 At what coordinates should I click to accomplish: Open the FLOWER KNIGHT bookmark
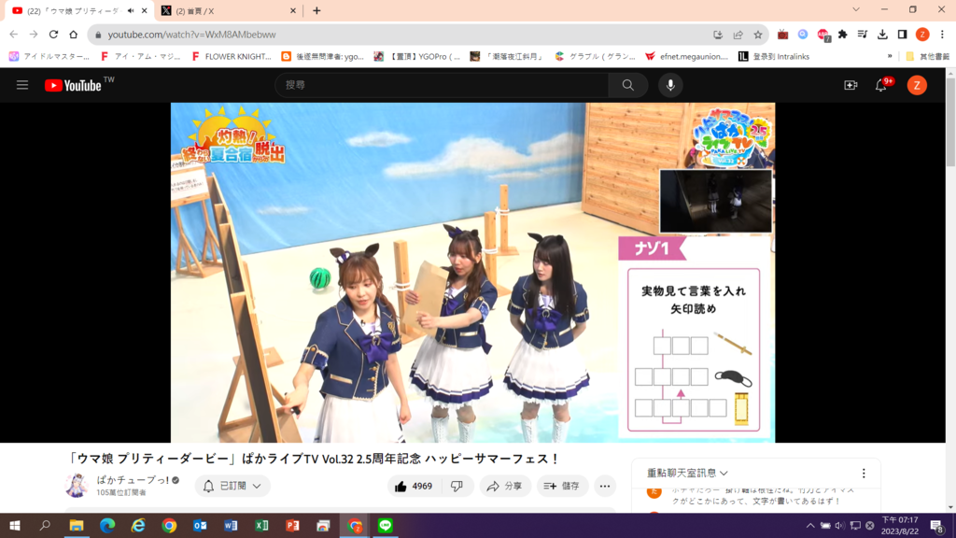coord(232,57)
